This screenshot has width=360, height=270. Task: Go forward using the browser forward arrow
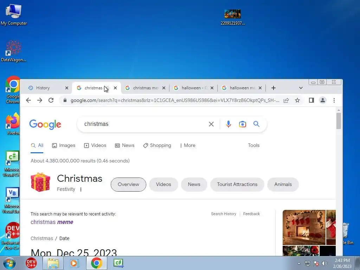40,100
